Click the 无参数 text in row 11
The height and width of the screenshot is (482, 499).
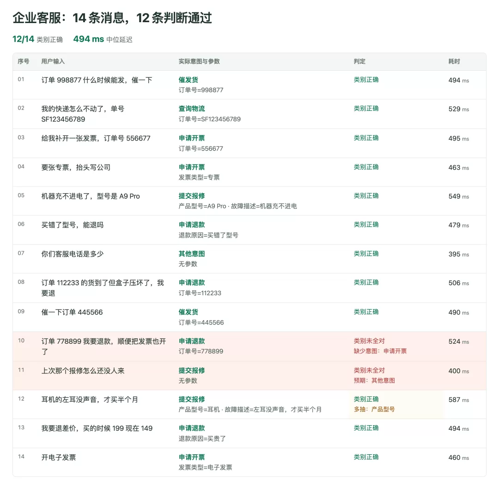[188, 381]
